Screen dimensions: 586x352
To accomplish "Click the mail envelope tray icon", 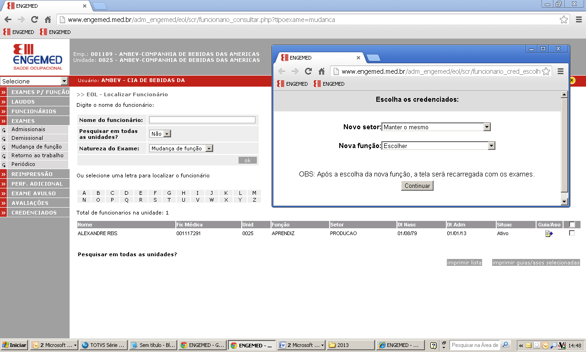I will (528, 345).
